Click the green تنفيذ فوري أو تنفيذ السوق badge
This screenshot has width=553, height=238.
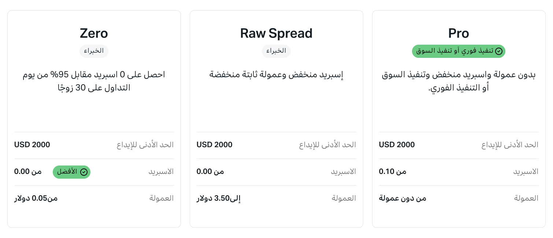pyautogui.click(x=459, y=51)
